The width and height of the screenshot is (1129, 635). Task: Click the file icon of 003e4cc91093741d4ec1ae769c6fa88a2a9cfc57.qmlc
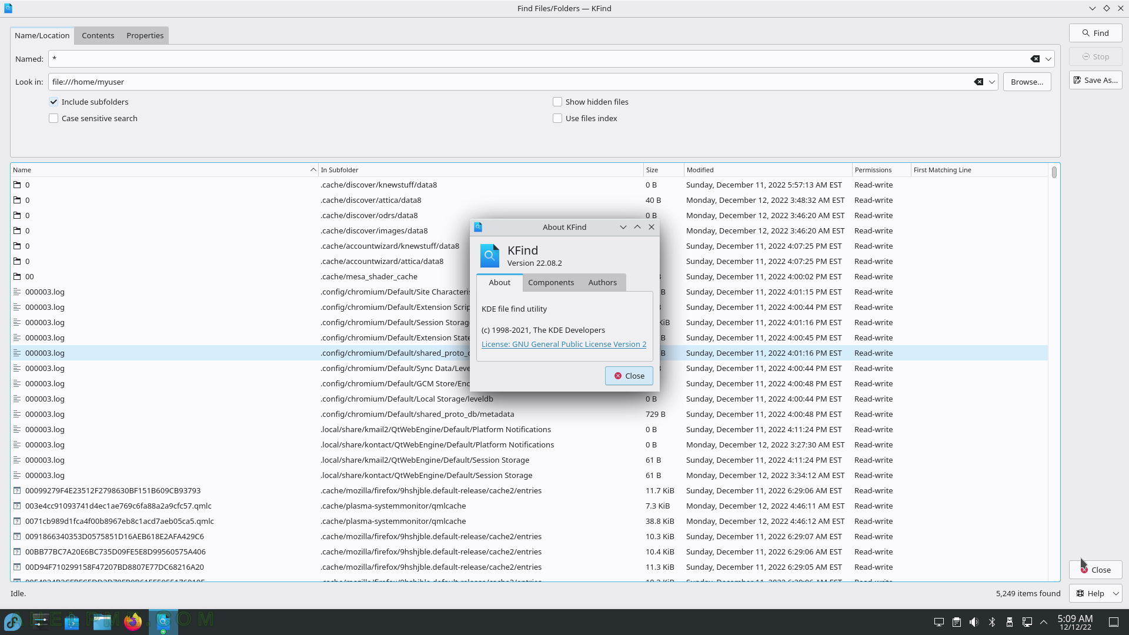coord(18,506)
